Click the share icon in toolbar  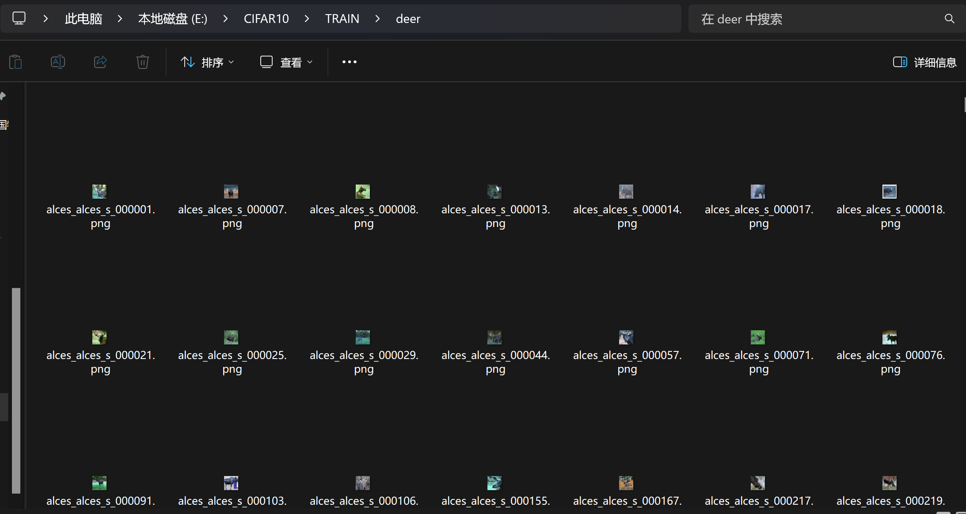[100, 62]
